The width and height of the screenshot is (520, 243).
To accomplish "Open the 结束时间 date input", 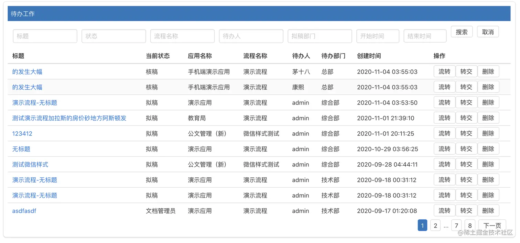I will tap(425, 36).
